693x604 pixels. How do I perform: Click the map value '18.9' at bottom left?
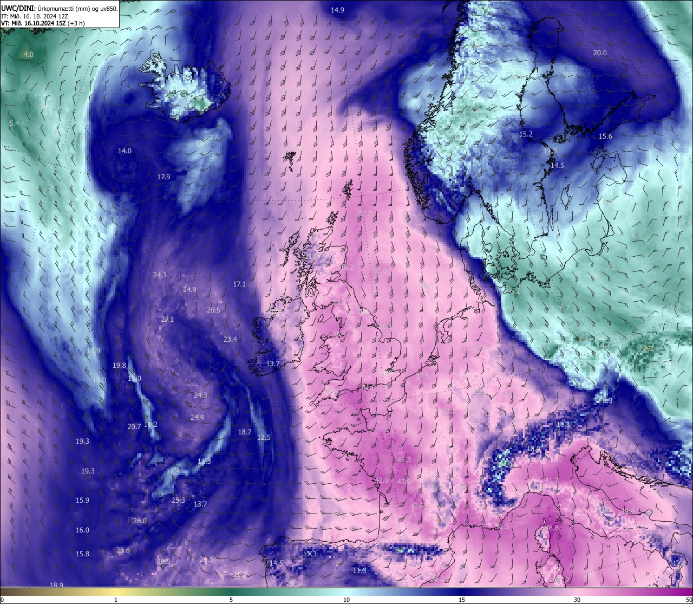(56, 584)
